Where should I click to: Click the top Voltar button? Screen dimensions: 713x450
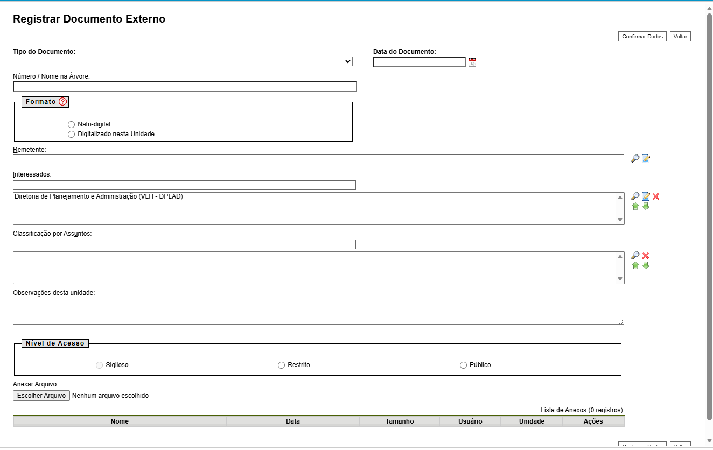point(680,37)
